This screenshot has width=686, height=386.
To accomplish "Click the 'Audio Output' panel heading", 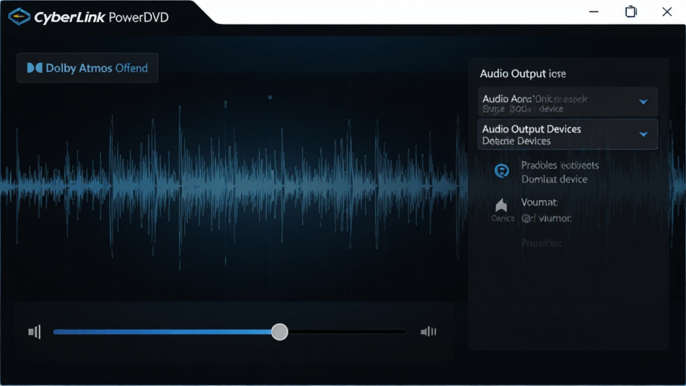I will pos(523,74).
